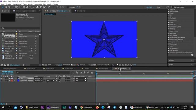Open the Анимация menu
The image size is (196, 110).
38,4
